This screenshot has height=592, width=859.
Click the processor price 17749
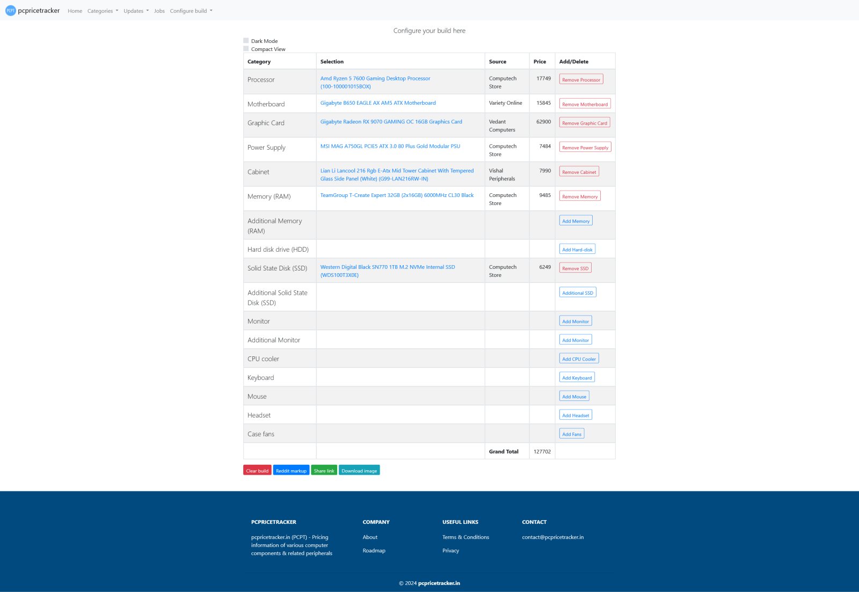tap(543, 78)
